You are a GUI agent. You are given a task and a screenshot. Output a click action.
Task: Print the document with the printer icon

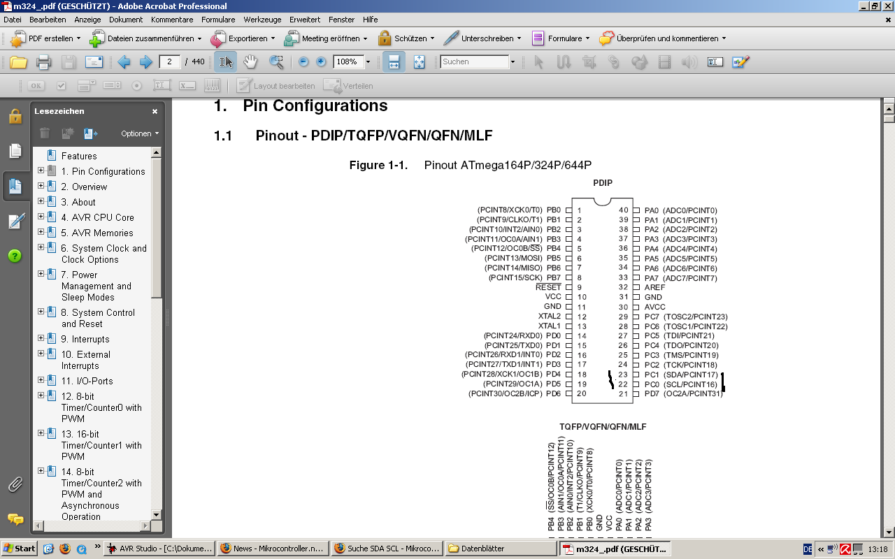[x=44, y=62]
